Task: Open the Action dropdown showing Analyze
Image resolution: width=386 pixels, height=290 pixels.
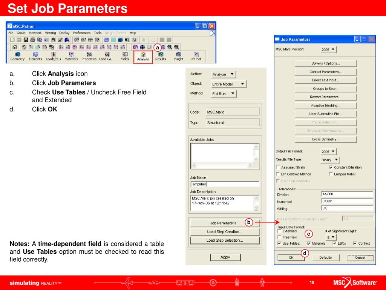Action: 223,74
